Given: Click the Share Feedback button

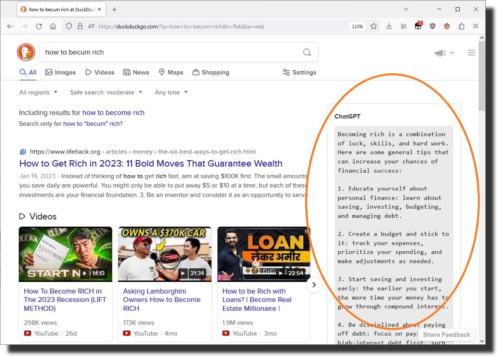Looking at the screenshot, I should point(446,335).
